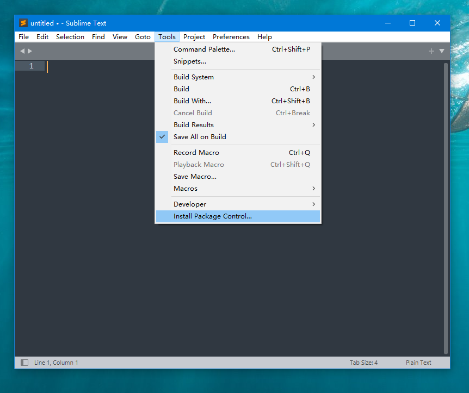Maximize the Sublime Text window
This screenshot has width=469, height=393.
click(x=412, y=23)
